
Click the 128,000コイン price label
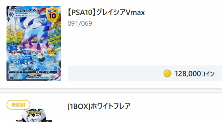click(195, 74)
